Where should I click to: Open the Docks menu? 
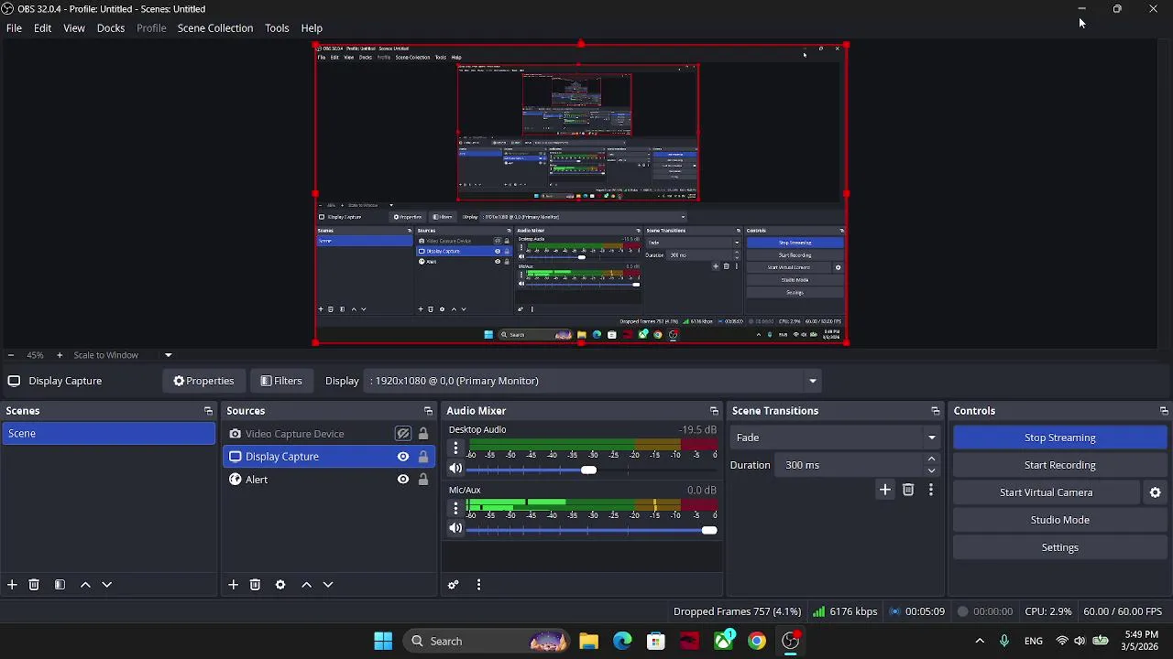coord(111,28)
